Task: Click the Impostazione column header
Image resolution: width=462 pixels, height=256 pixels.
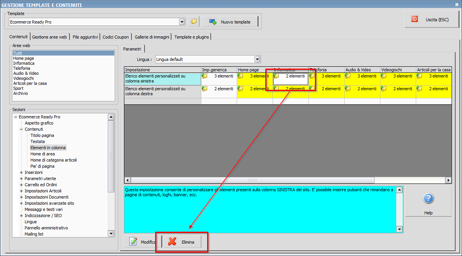Action: (x=163, y=70)
